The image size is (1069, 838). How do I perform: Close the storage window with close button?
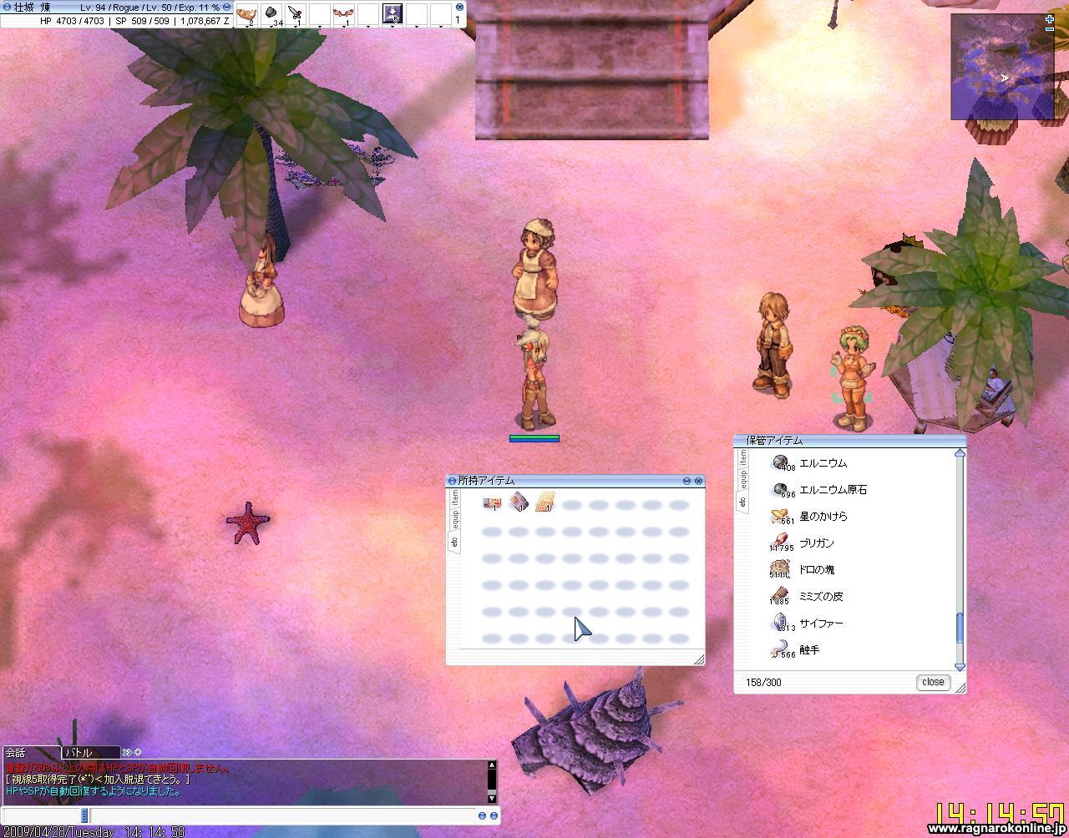(933, 682)
